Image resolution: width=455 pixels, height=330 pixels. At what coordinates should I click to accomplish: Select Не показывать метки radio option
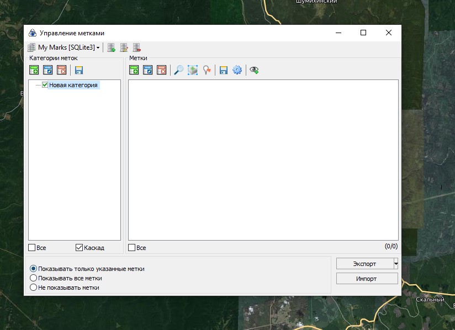click(33, 288)
